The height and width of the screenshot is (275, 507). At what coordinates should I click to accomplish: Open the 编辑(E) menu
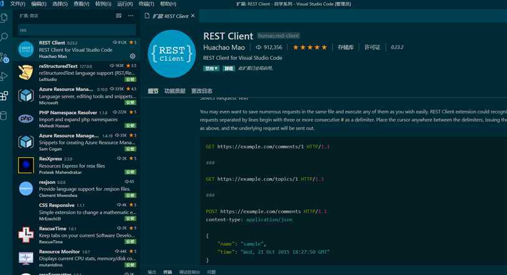click(39, 4)
